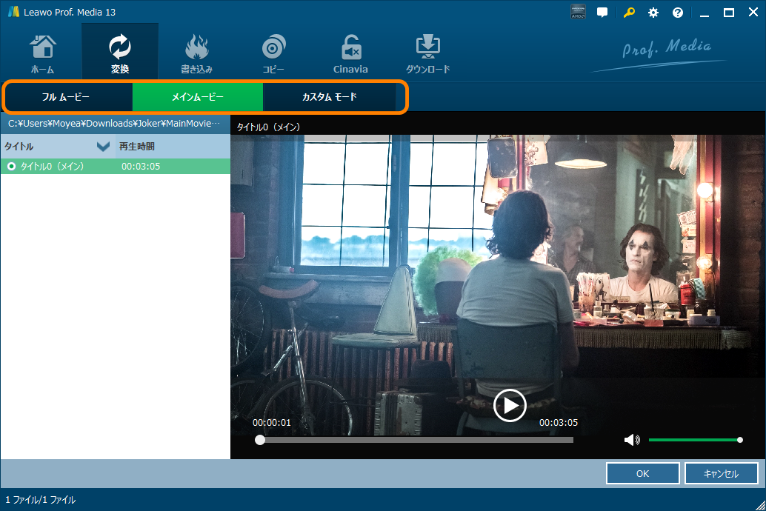
Task: Open the Cinavia removal module
Action: (350, 54)
